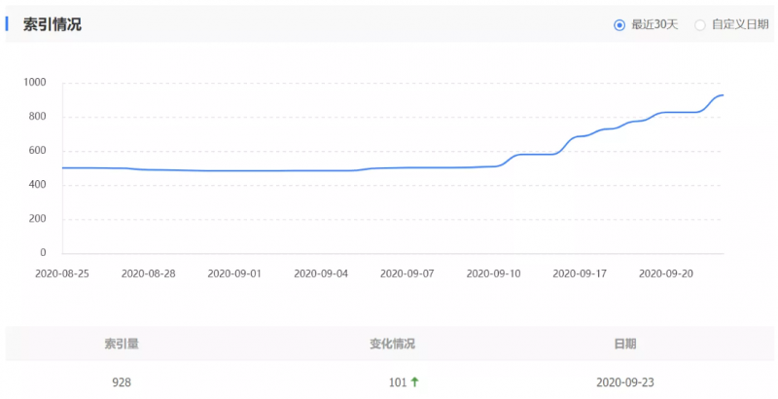Image resolution: width=778 pixels, height=399 pixels.
Task: Click the 变化情况 column header
Action: coord(392,344)
